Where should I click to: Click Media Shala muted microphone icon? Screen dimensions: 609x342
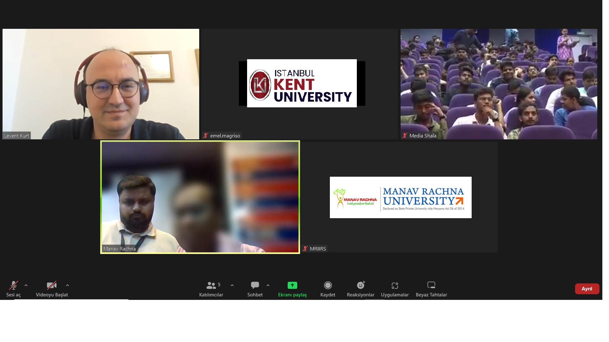pyautogui.click(x=405, y=136)
